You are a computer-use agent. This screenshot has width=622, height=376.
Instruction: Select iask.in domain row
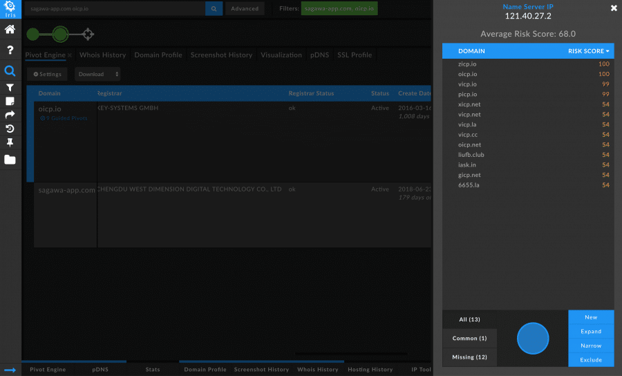click(x=528, y=164)
